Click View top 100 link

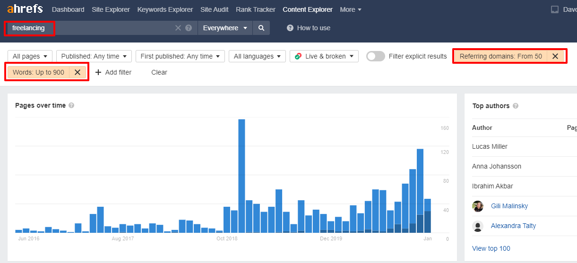tap(491, 248)
